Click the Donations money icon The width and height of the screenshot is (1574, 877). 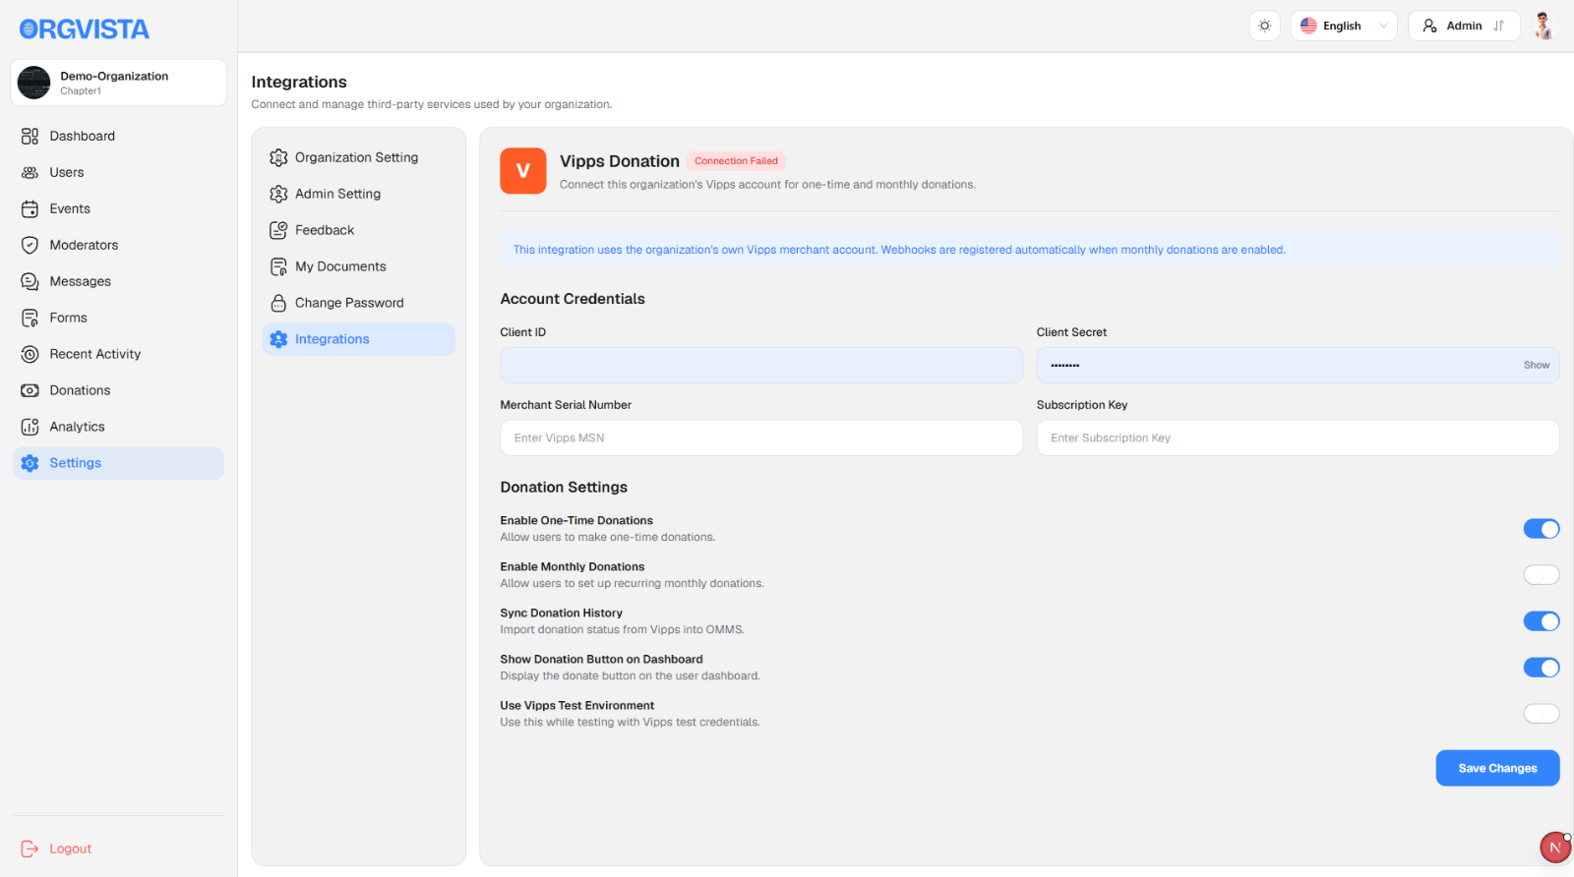coord(30,390)
